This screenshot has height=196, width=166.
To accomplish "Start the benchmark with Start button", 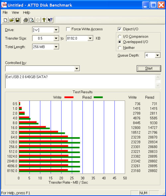I will (149, 68).
